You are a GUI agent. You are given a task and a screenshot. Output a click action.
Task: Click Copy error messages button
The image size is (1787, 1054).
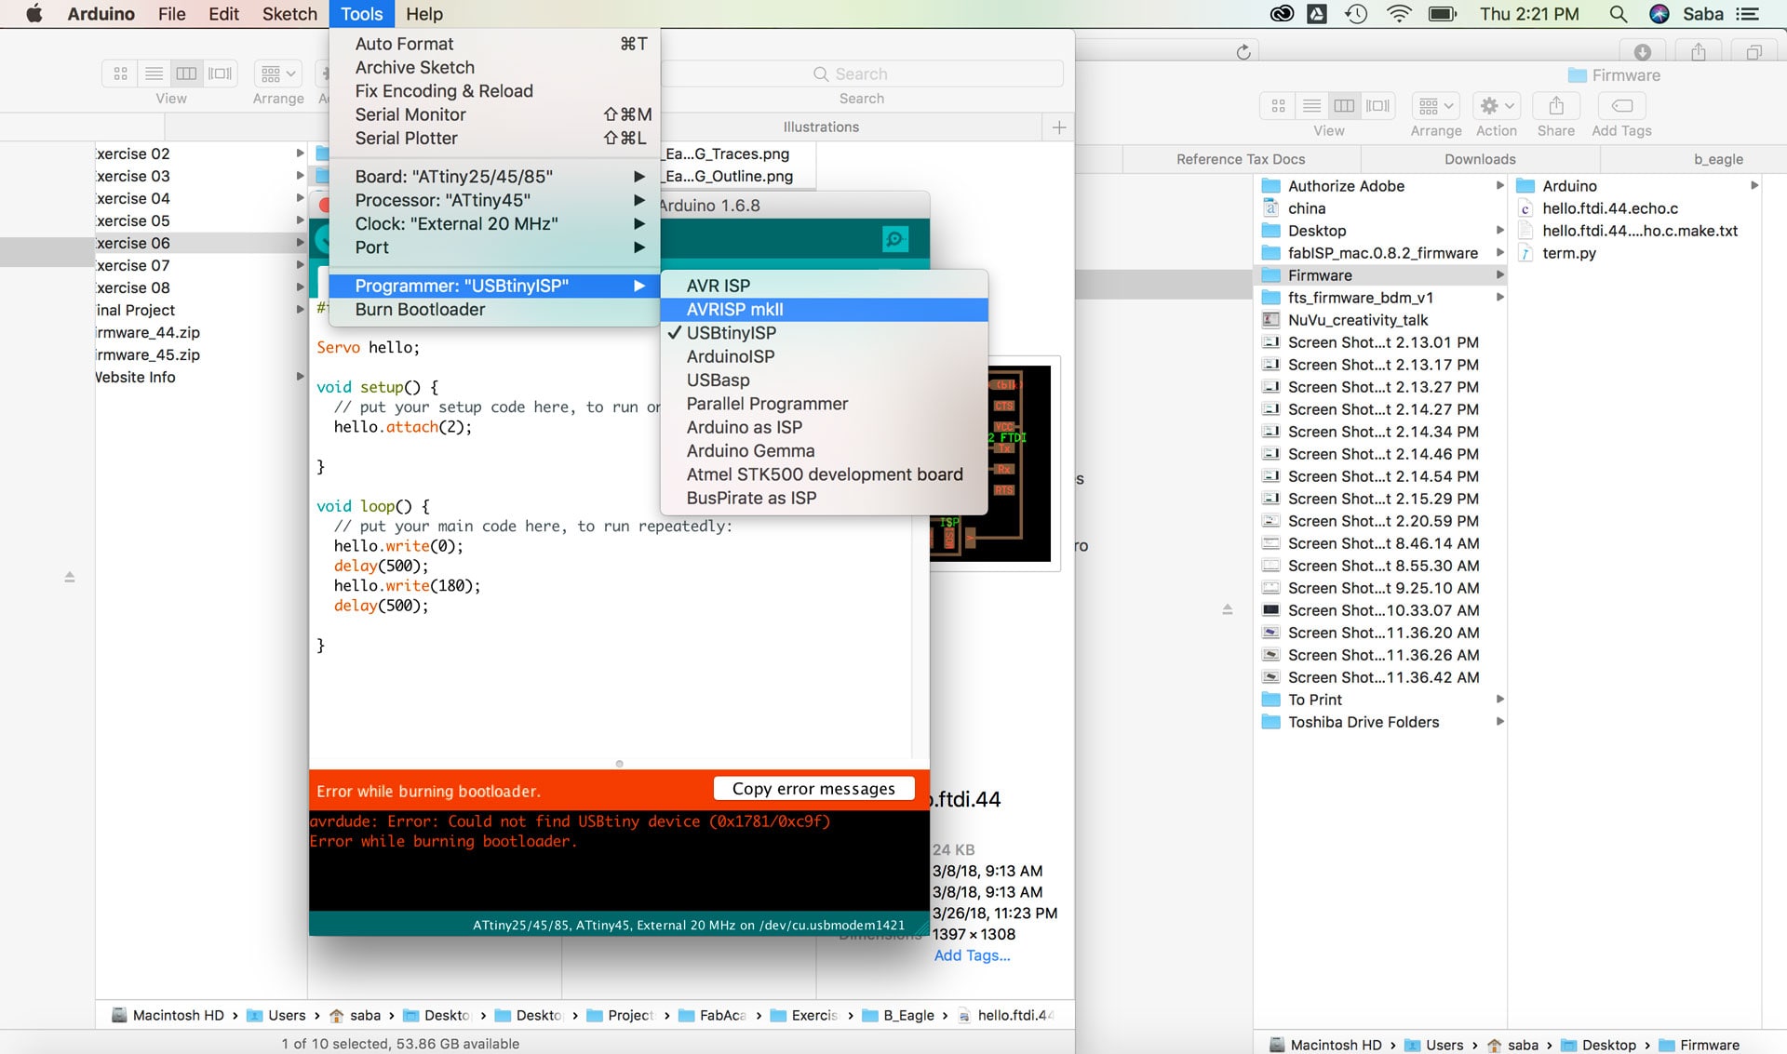[x=814, y=789]
